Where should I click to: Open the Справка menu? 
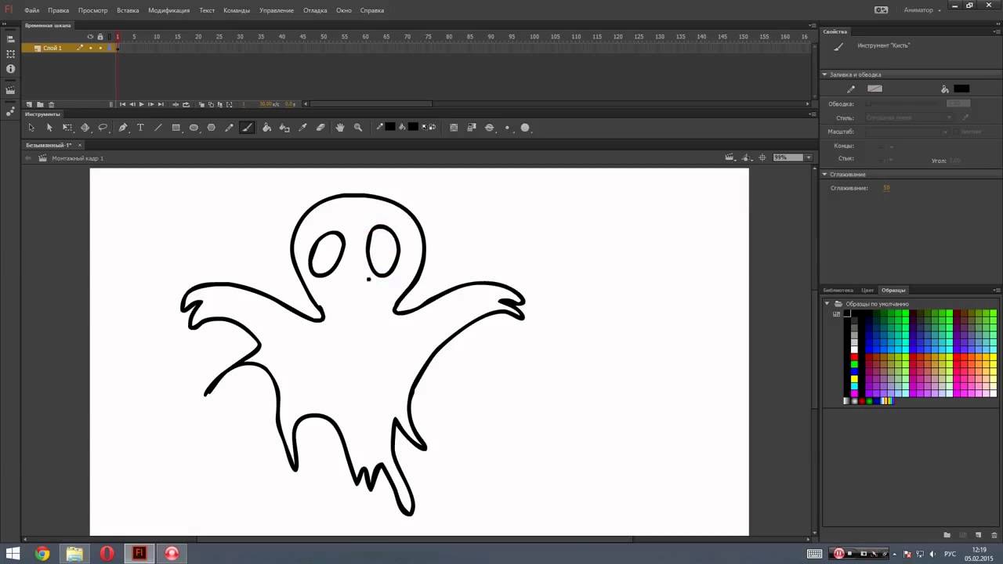click(371, 10)
